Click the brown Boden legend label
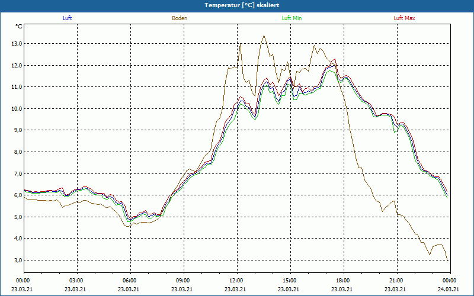 (x=180, y=18)
